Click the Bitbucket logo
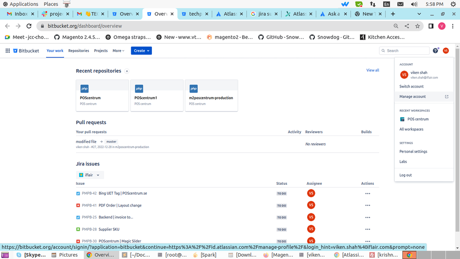This screenshot has height=259, width=460. [x=26, y=51]
